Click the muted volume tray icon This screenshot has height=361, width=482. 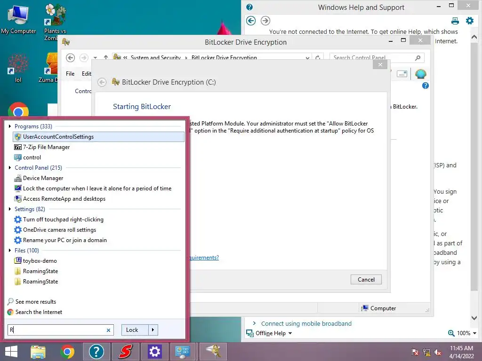(438, 352)
